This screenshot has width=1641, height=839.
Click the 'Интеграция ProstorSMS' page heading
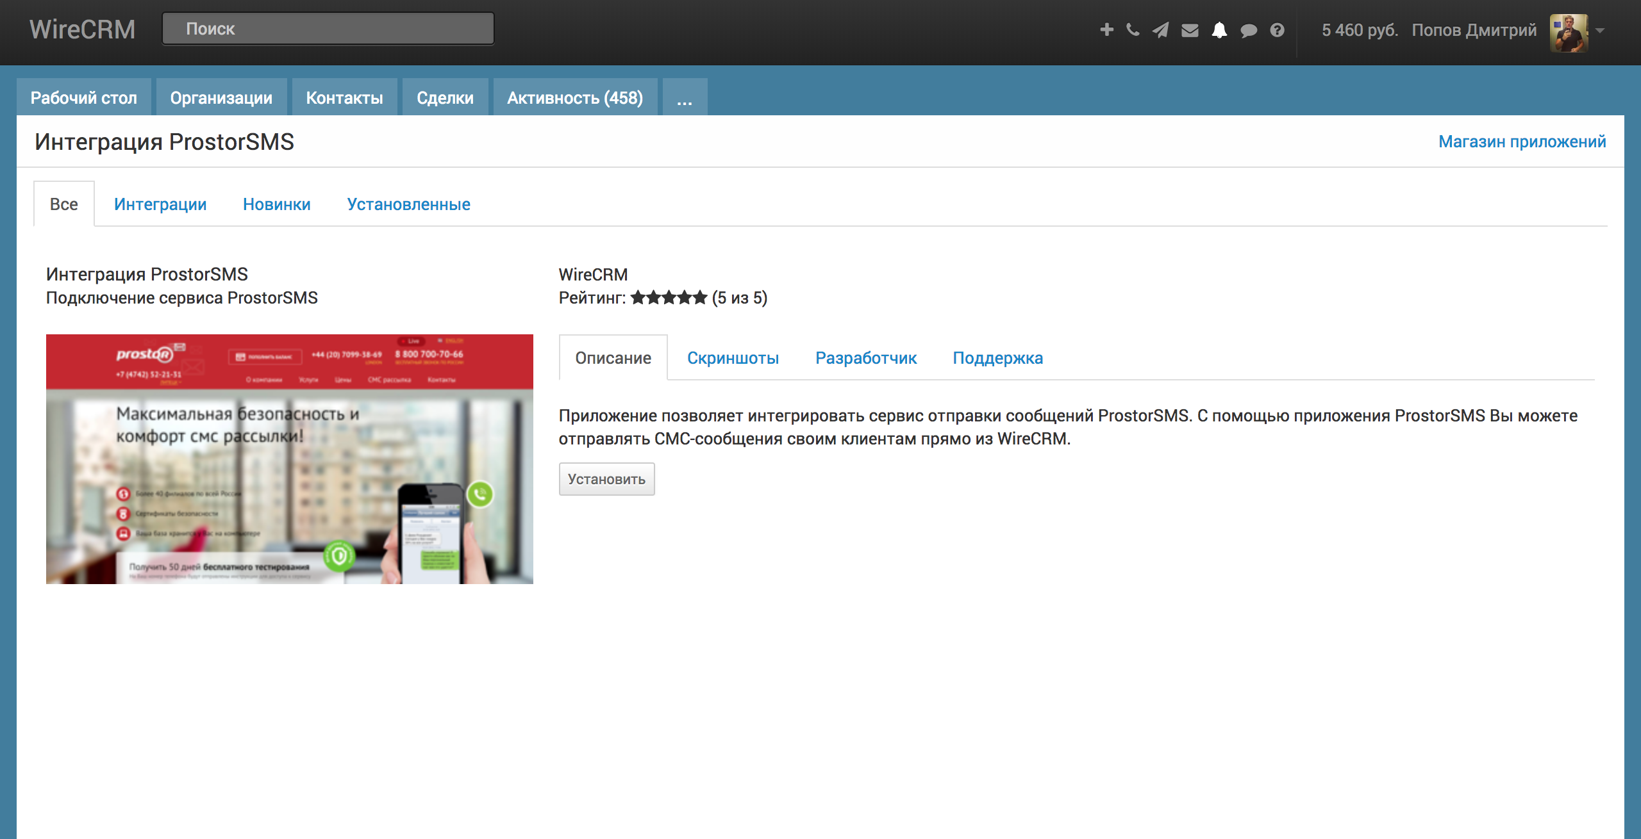click(x=164, y=142)
